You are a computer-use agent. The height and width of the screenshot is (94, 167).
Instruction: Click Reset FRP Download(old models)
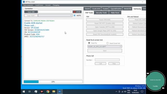coord(105,34)
